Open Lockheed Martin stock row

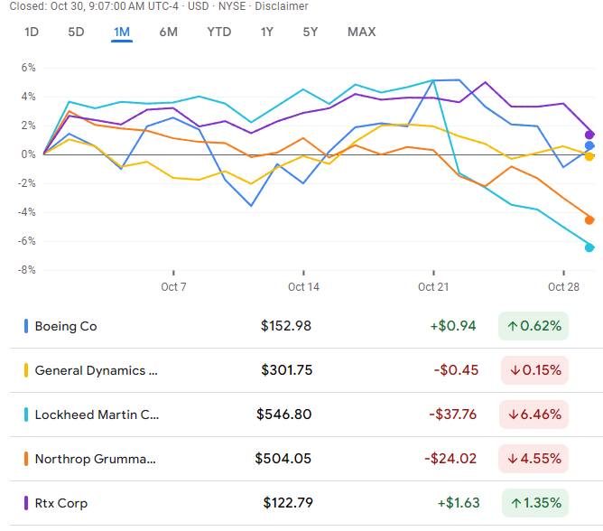click(x=96, y=415)
